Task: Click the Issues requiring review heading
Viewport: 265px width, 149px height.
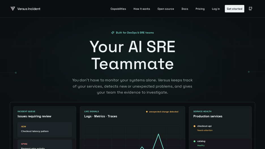Action: pyautogui.click(x=34, y=116)
